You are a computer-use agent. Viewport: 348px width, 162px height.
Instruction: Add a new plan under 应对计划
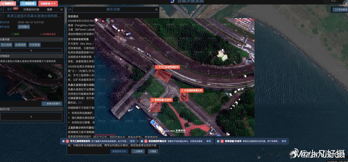[31, 116]
